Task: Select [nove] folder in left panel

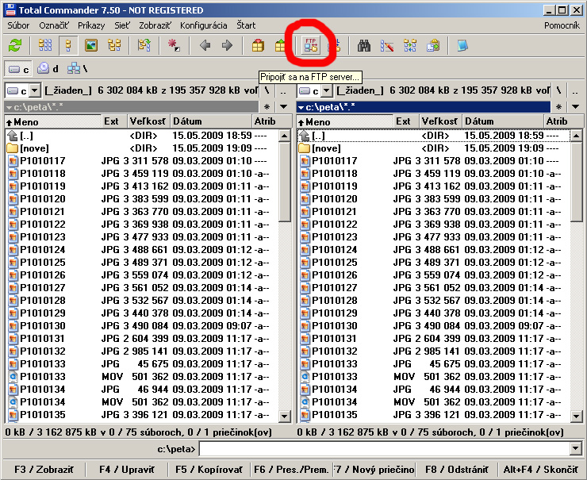Action: (x=141, y=148)
